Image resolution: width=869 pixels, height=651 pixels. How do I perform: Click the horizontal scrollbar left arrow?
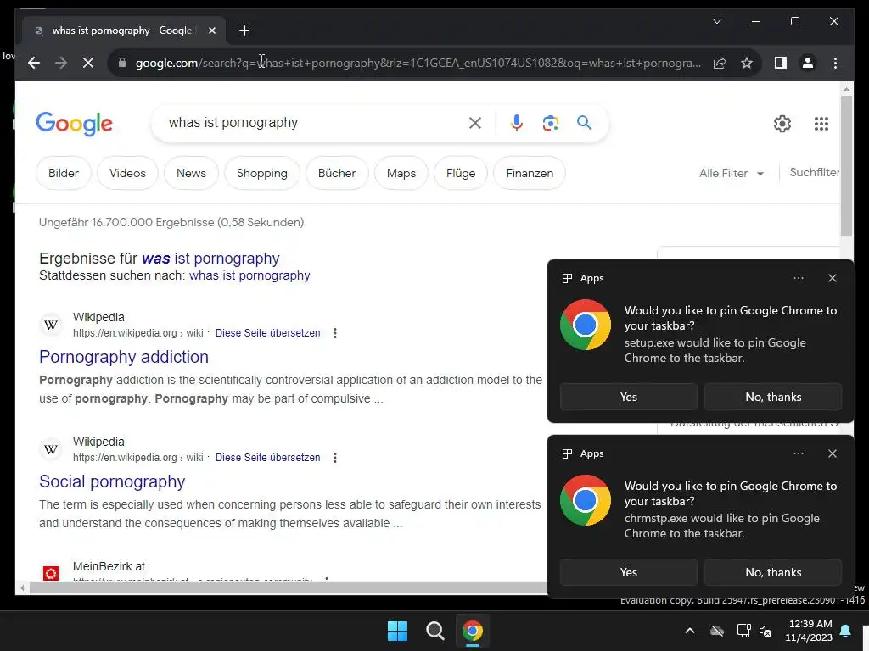(21, 588)
